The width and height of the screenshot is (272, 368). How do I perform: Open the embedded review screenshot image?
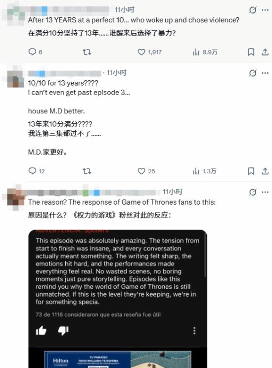pos(118,299)
